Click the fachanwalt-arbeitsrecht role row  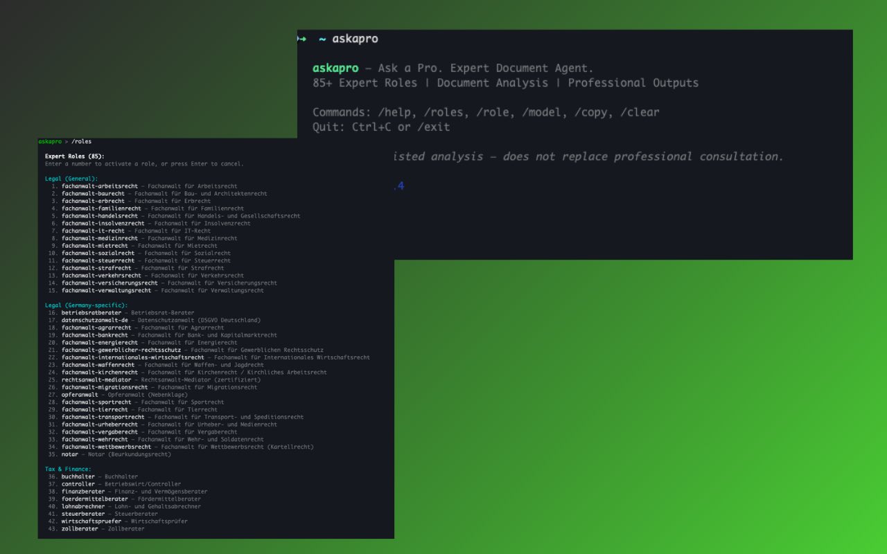coord(143,186)
